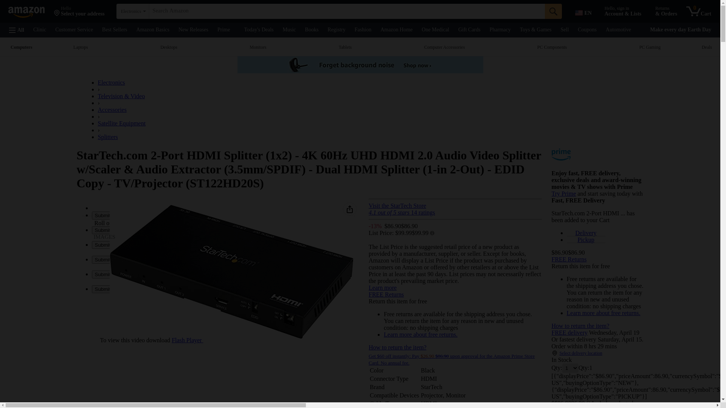Select the Delivery option

pos(585,233)
